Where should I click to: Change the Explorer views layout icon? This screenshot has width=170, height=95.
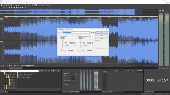pos(58,71)
